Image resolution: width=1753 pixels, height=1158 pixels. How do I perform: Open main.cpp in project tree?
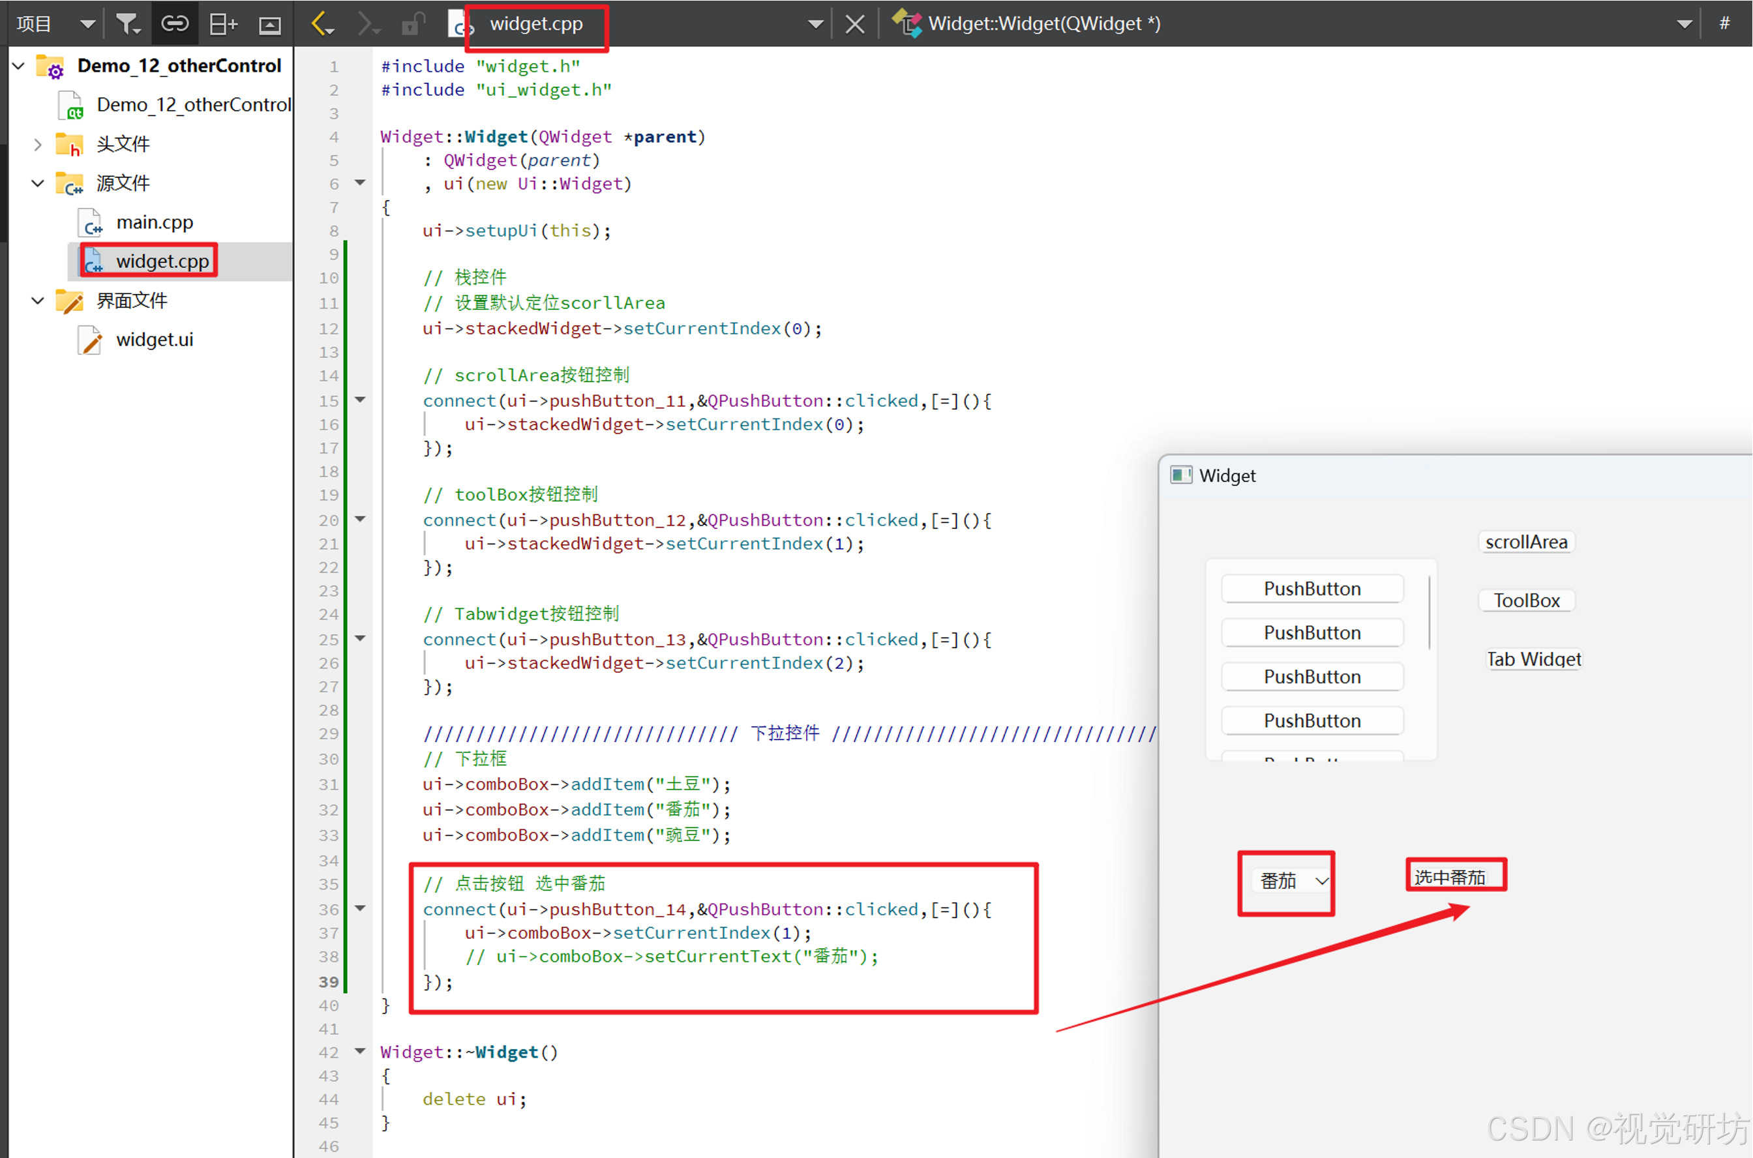154,222
